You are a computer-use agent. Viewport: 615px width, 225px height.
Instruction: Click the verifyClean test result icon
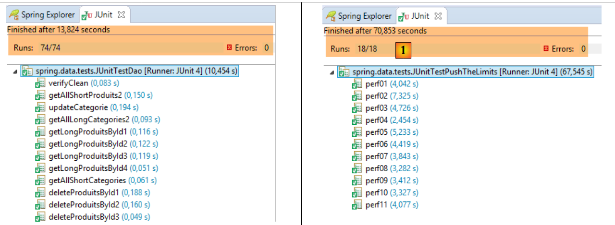point(40,83)
